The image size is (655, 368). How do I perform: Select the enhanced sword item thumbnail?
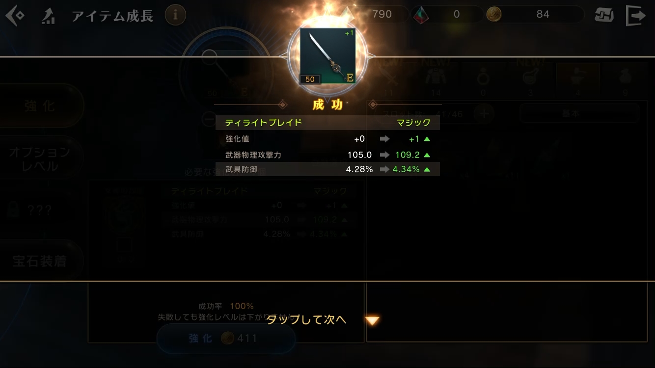[327, 56]
